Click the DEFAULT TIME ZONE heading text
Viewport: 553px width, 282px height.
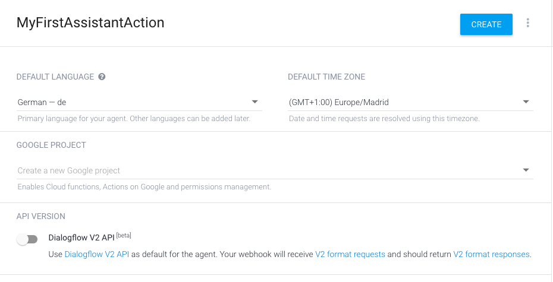326,77
